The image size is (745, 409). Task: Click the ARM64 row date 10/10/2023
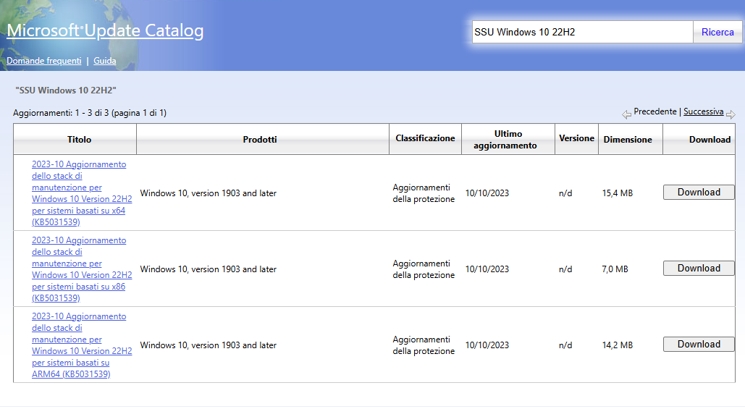tap(487, 345)
